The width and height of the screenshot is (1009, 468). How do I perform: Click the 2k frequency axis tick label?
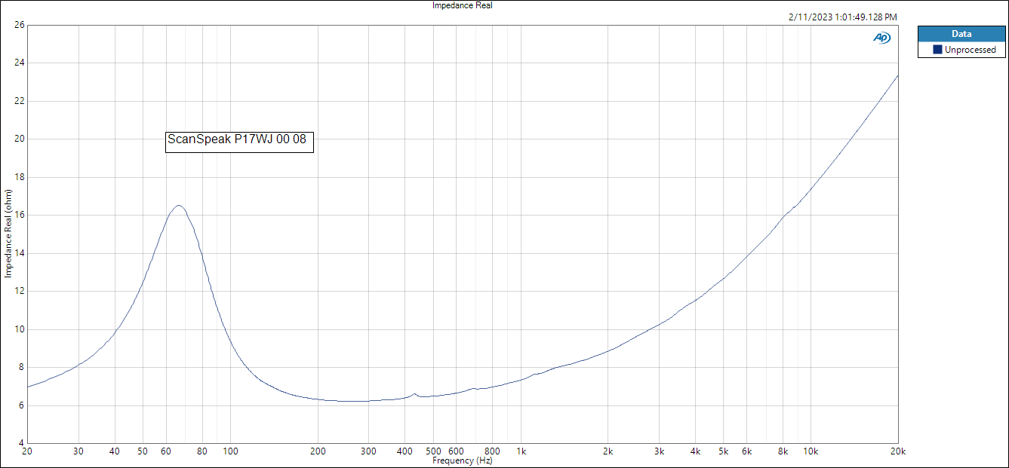tap(608, 451)
